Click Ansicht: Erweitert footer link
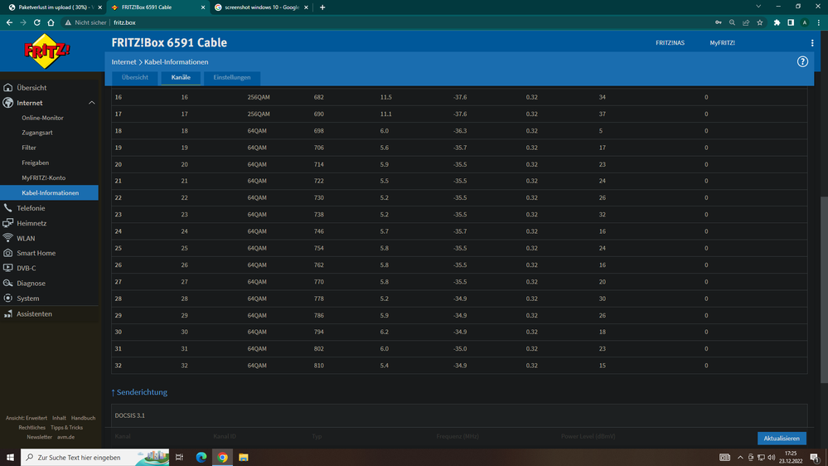Image resolution: width=828 pixels, height=466 pixels. 27,418
